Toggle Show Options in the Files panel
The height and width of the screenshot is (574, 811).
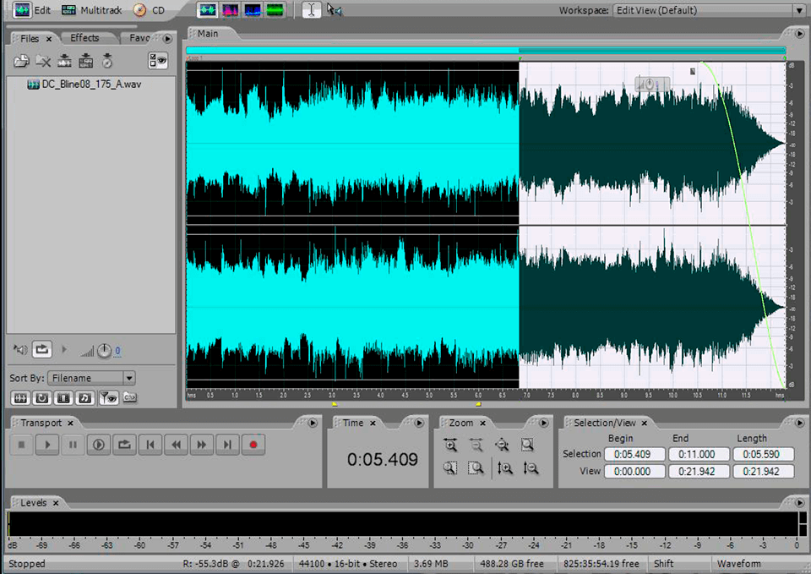pyautogui.click(x=157, y=61)
